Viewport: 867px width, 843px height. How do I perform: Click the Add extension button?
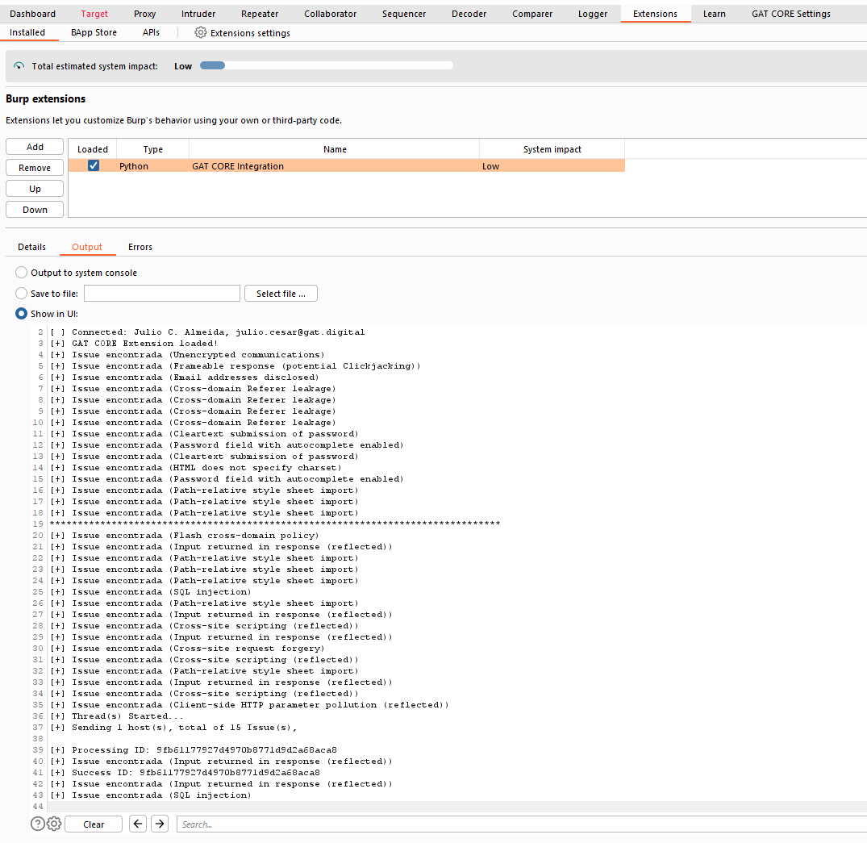35,147
